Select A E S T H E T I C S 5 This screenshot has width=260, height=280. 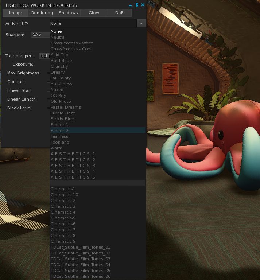[98, 177]
